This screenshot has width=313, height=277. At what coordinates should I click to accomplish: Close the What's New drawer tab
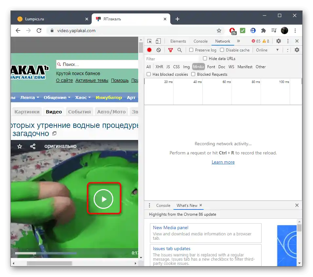coord(201,205)
